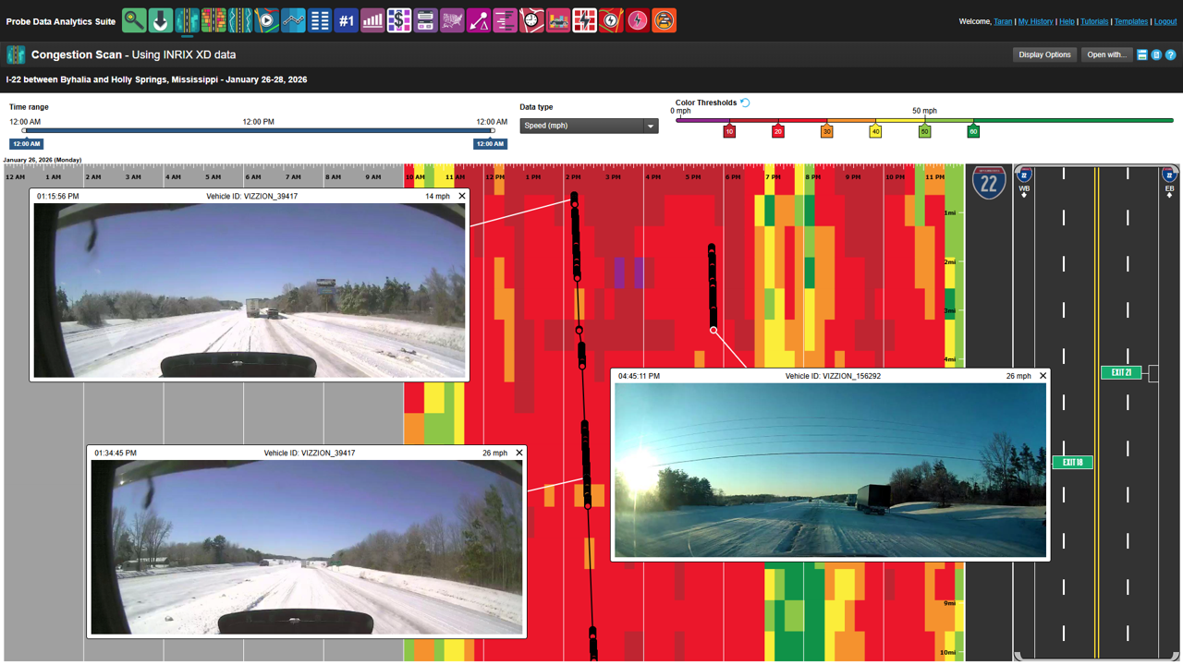Screen dimensions: 1183x665
Task: Open the clock-on-map tool icon
Action: coord(531,20)
